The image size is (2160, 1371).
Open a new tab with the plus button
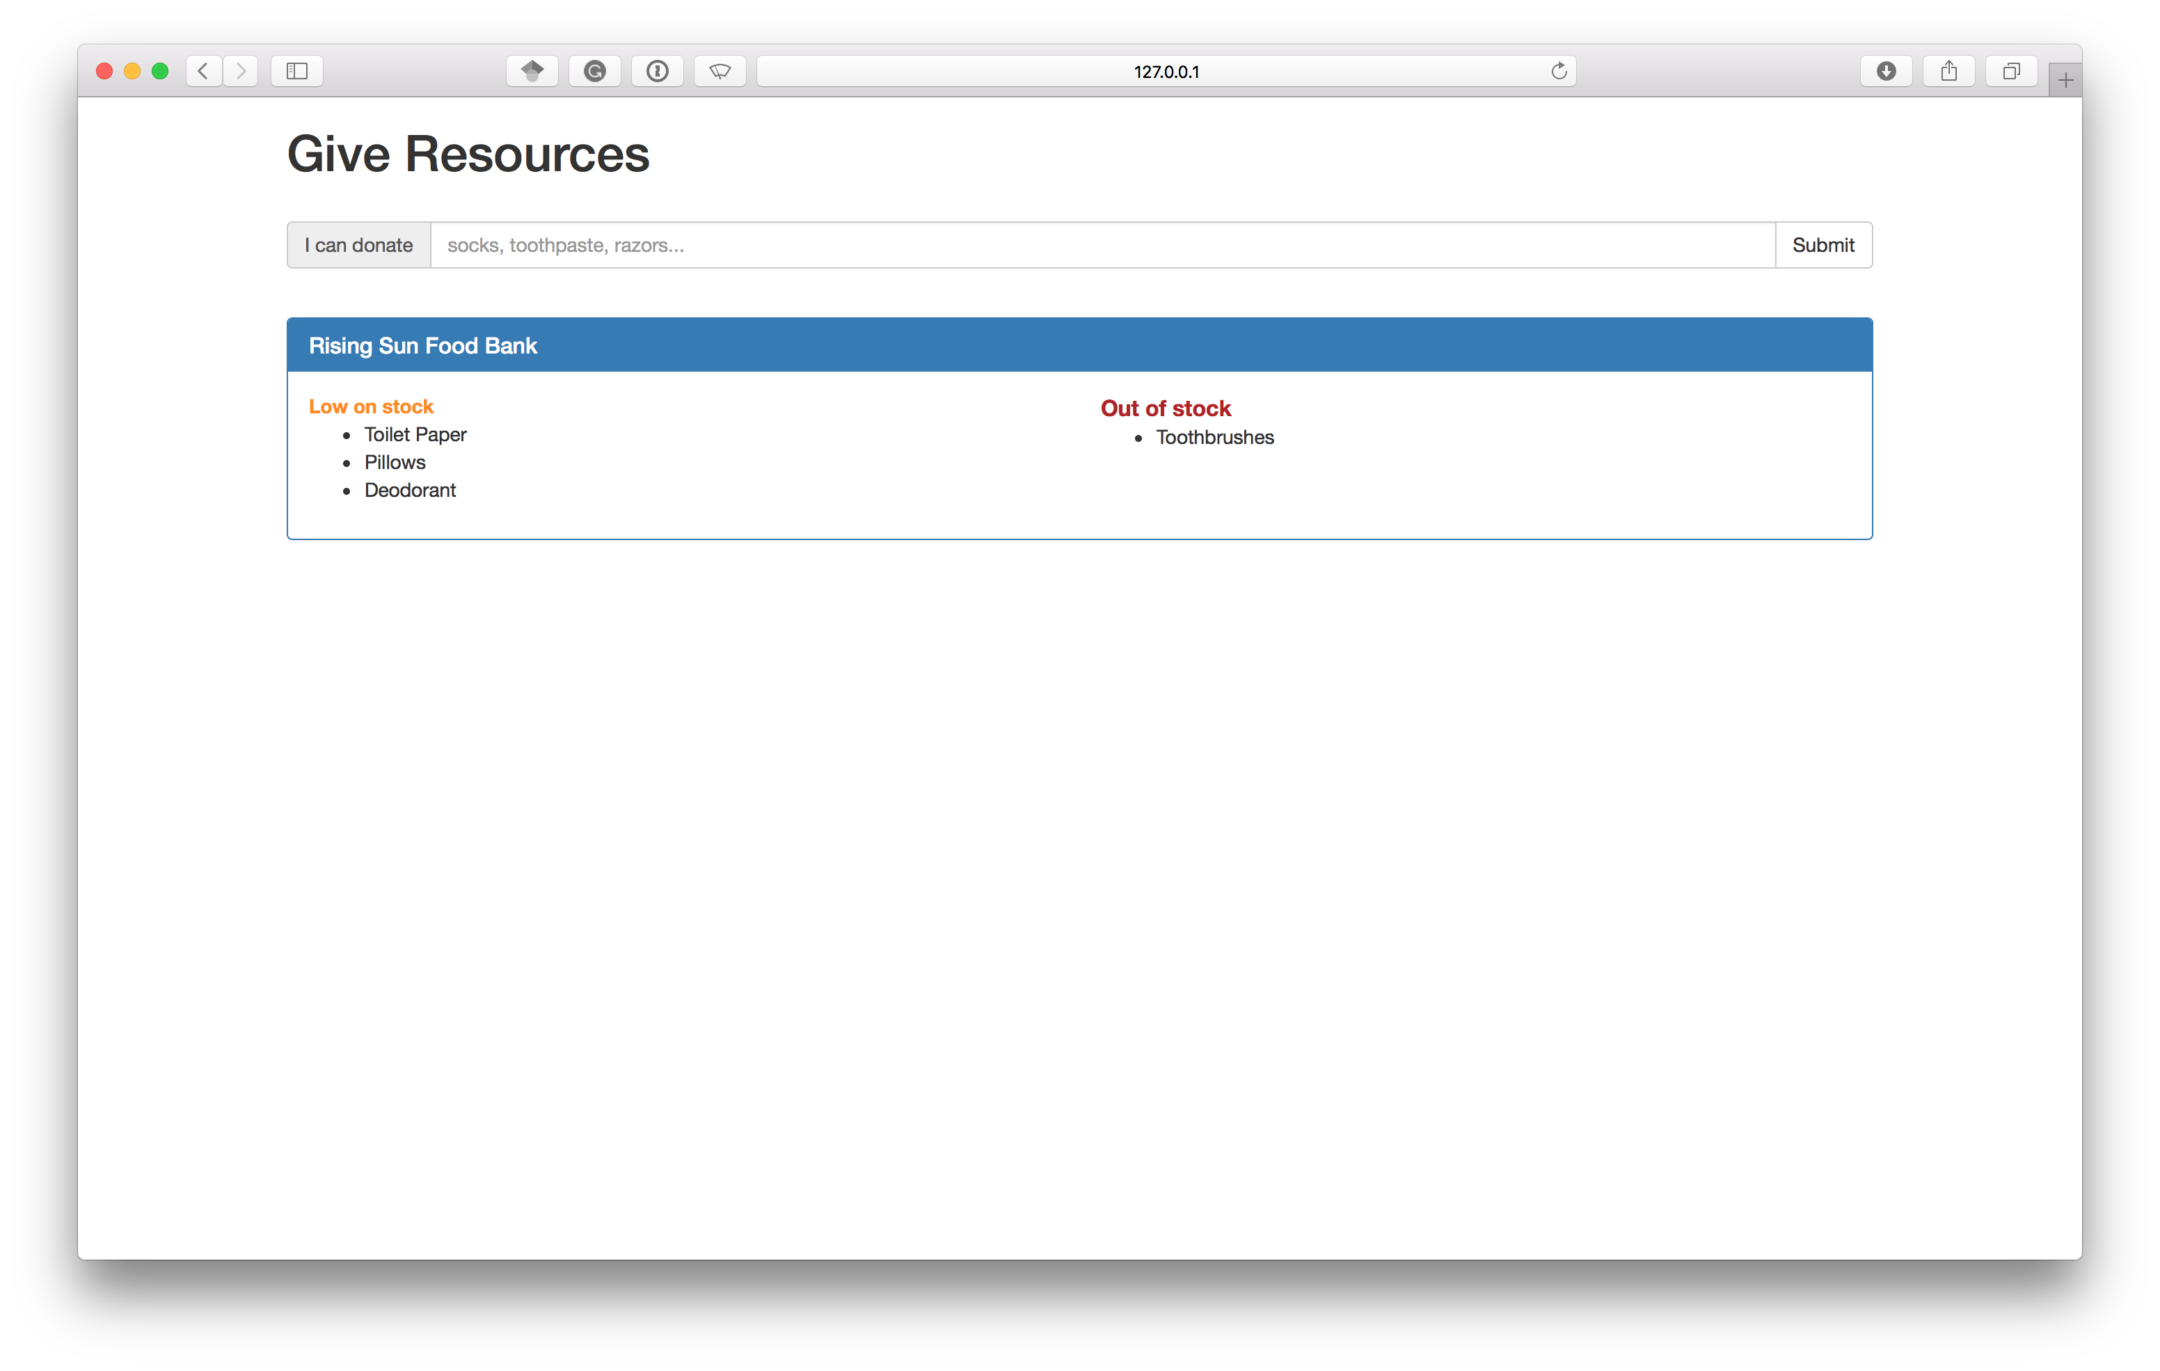pos(2065,80)
